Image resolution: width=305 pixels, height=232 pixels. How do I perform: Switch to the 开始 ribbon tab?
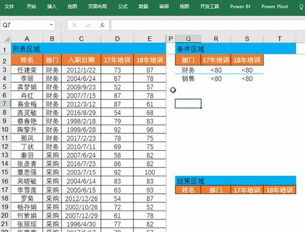pos(31,6)
